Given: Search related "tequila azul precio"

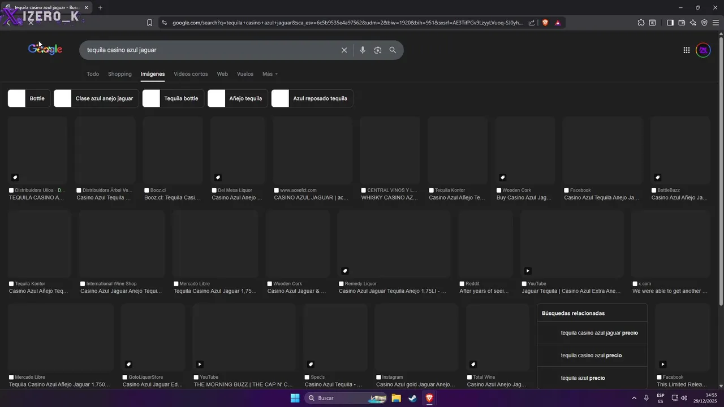Looking at the screenshot, I should [x=592, y=378].
